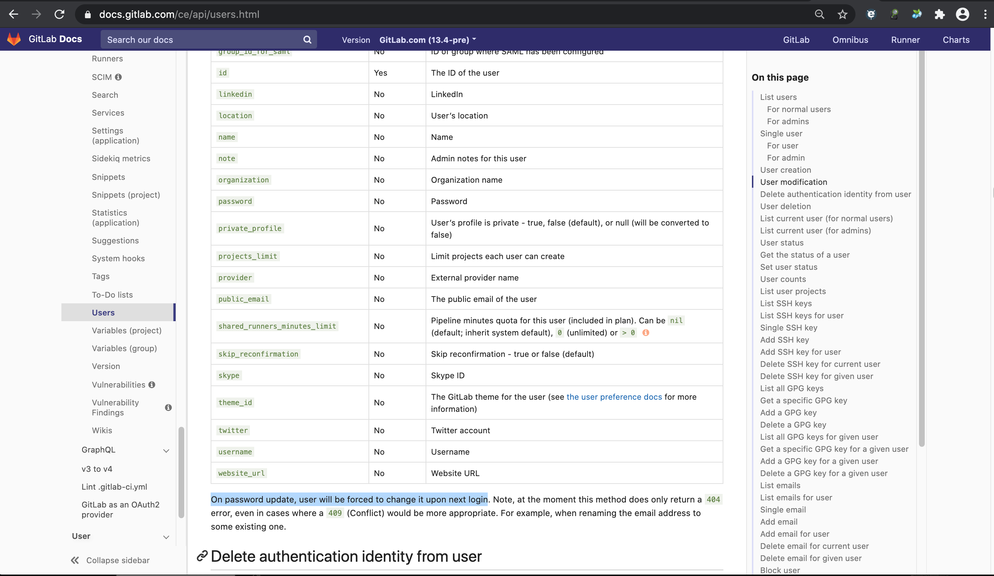Image resolution: width=994 pixels, height=576 pixels.
Task: Click the Yes value in the id row
Action: pos(380,73)
